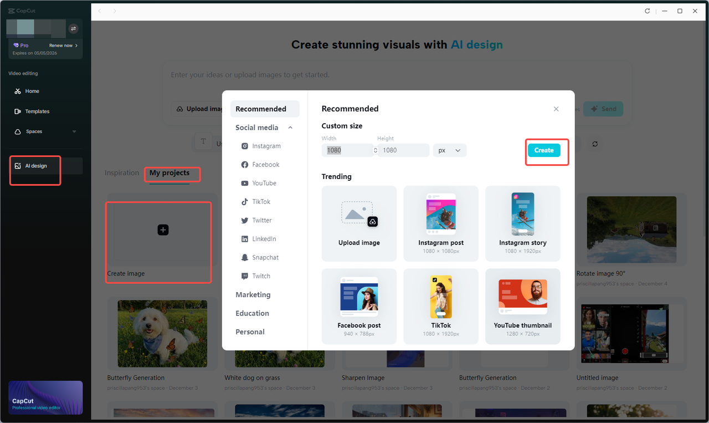Expand the Spaces dropdown in sidebar

(74, 131)
